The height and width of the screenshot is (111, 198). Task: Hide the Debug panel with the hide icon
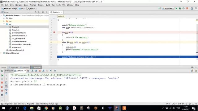(x=196, y=67)
